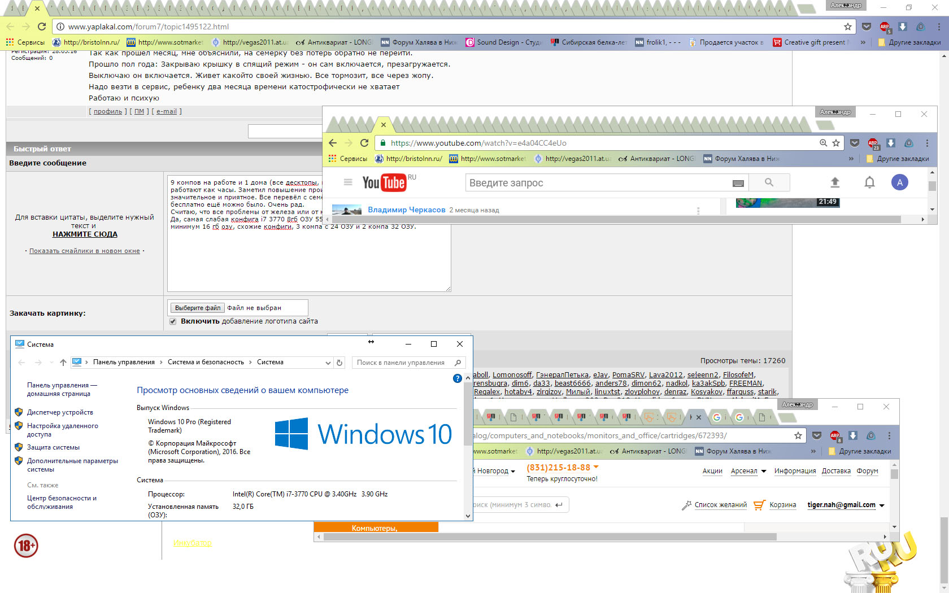Go back in the YouTube window
Image resolution: width=949 pixels, height=593 pixels.
[333, 143]
